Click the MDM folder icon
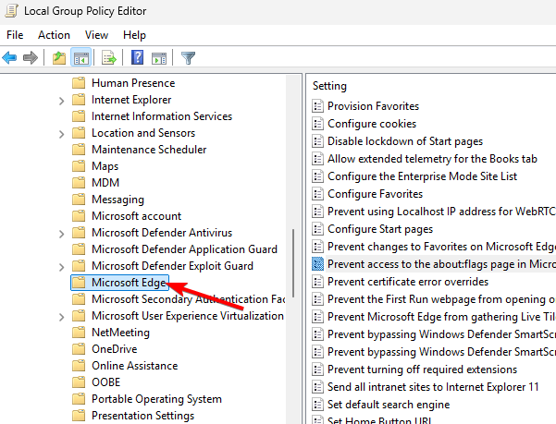This screenshot has width=556, height=424. (x=79, y=183)
